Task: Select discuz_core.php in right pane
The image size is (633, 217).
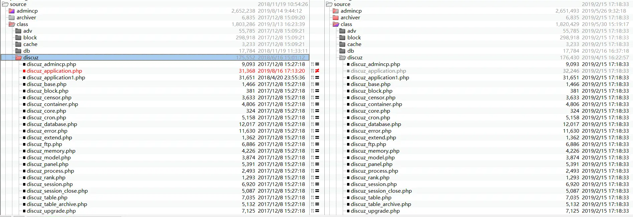Action: click(370, 111)
